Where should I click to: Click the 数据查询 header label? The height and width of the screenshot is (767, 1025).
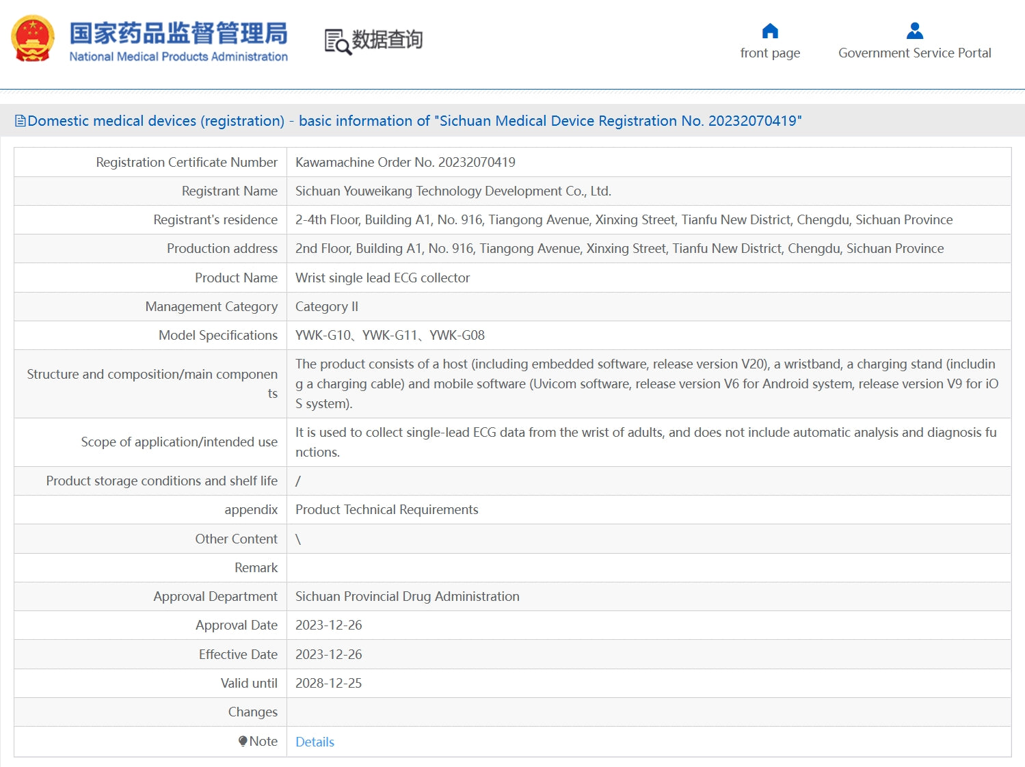[x=387, y=40]
